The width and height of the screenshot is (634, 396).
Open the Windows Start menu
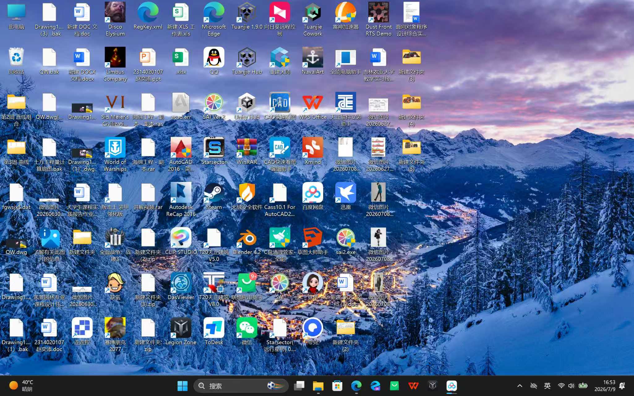(x=182, y=386)
